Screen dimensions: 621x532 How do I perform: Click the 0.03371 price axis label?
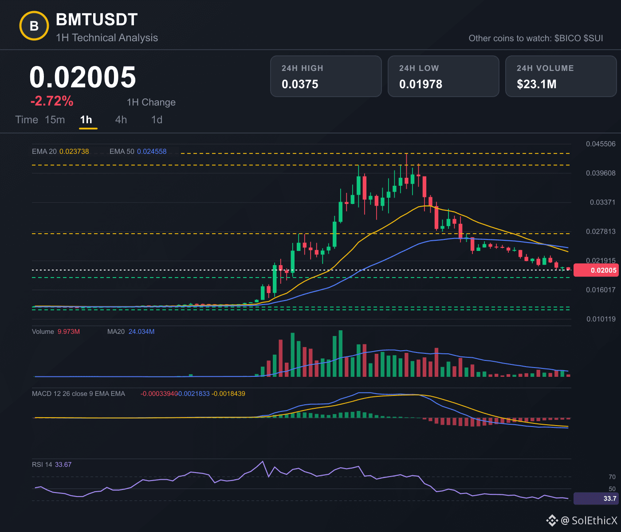[603, 203]
